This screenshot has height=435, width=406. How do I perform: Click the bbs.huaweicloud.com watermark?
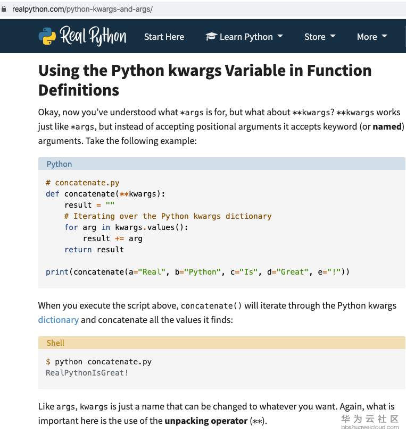[x=370, y=427]
